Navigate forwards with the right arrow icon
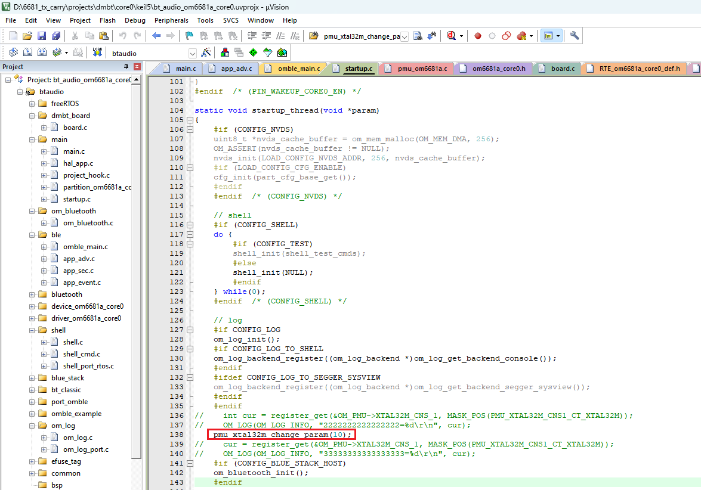 [x=171, y=36]
